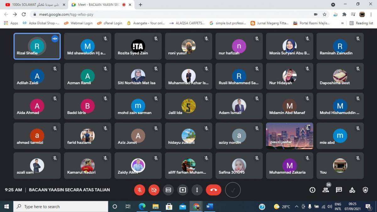Open the meeting details info icon

click(312, 190)
